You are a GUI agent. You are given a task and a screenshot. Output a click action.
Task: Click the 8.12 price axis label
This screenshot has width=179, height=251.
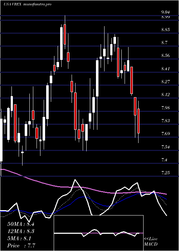(x=165, y=95)
